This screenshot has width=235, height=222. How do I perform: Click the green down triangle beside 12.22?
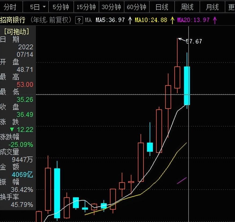coord(12,129)
